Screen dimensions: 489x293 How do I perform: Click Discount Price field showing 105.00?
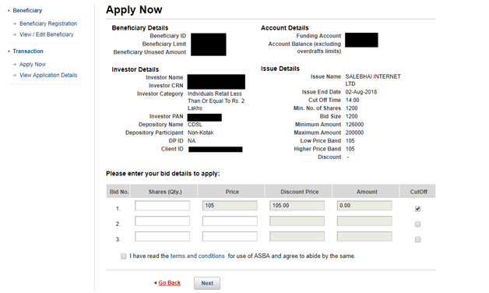click(x=297, y=206)
